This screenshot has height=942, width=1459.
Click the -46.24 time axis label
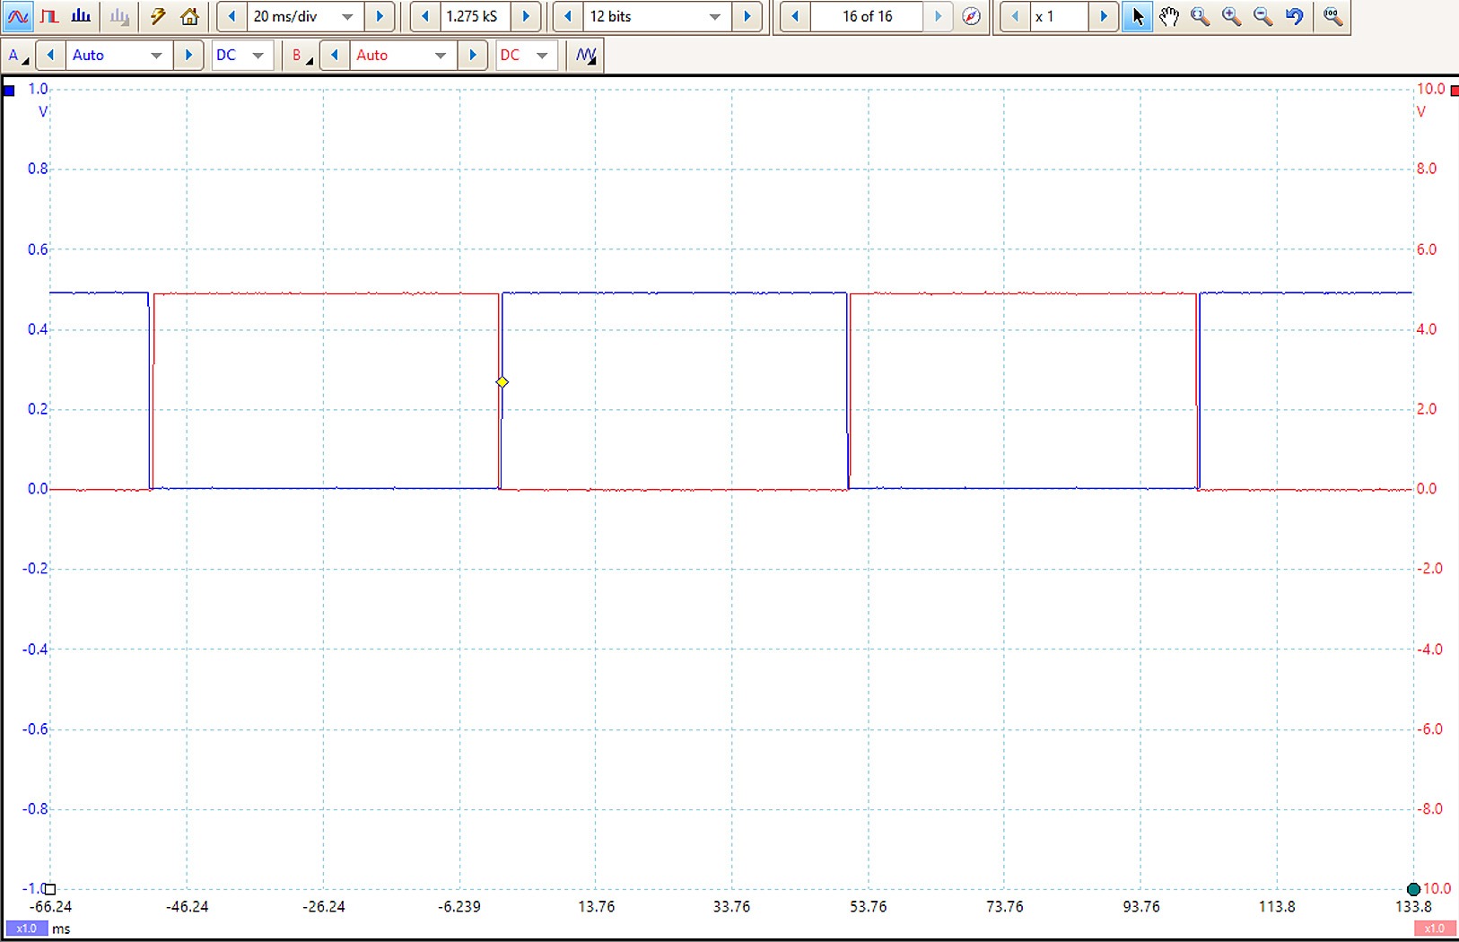coord(187,907)
